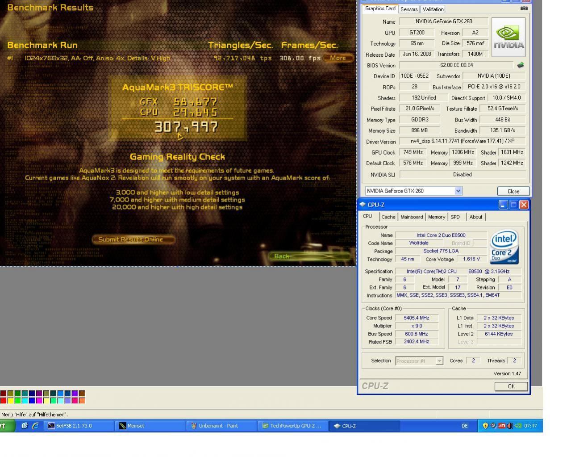Click the Core Speed value 5405.4 MHz
The height and width of the screenshot is (457, 571).
click(x=417, y=318)
